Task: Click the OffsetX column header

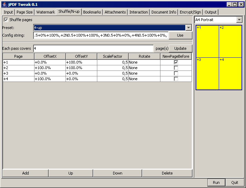Action: point(50,56)
